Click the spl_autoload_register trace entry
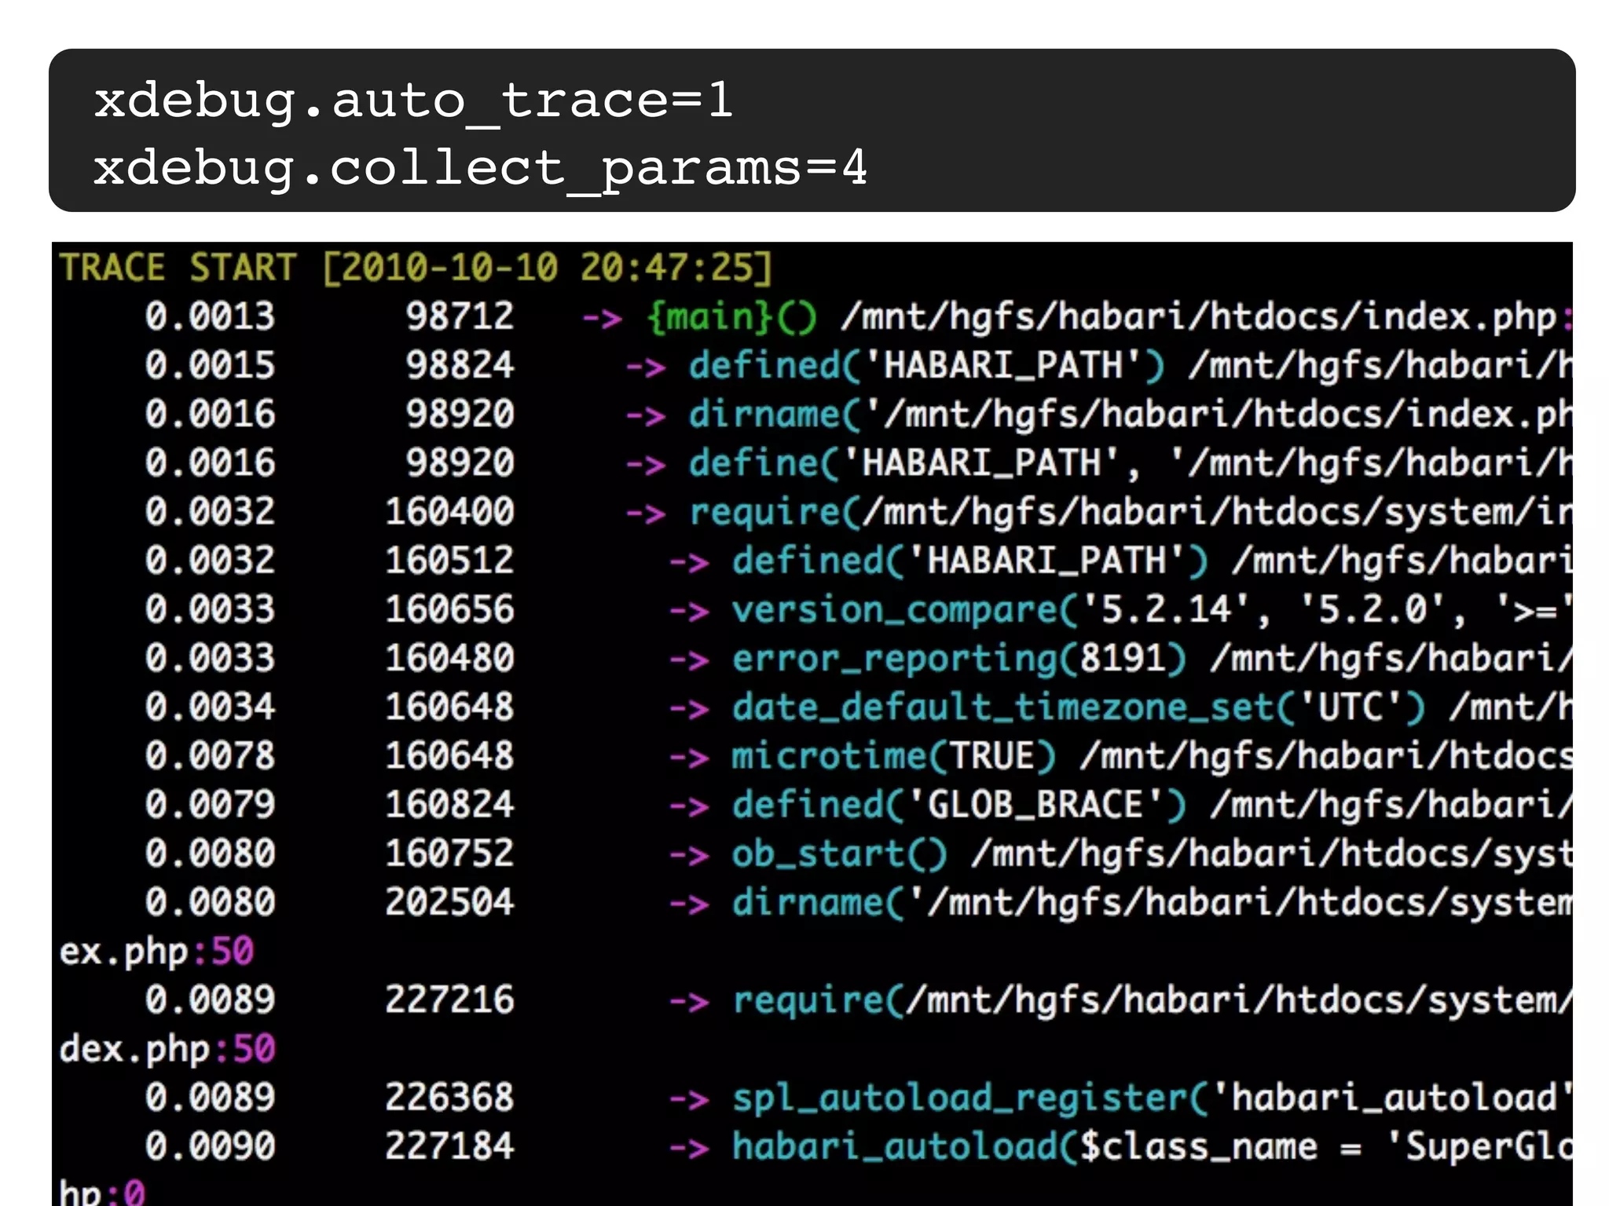1609x1206 pixels. (969, 1098)
